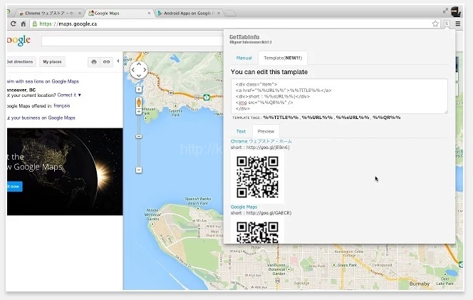Click the Get directions button
This screenshot has height=300, width=473.
pos(20,61)
